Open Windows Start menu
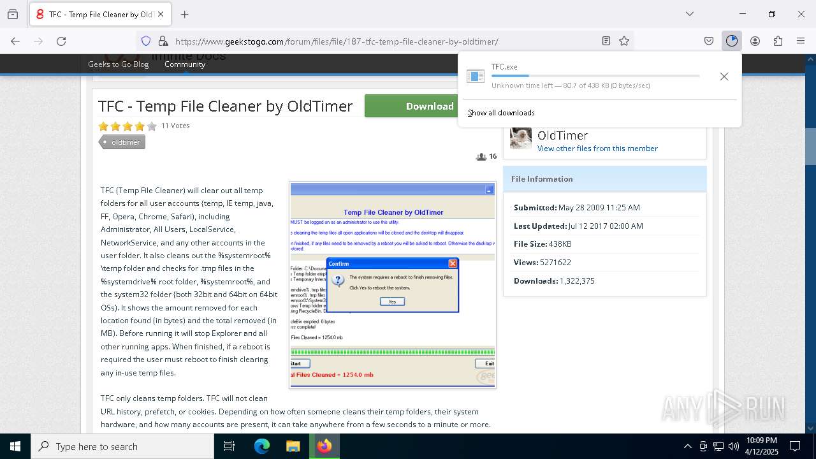The width and height of the screenshot is (816, 459). coord(15,446)
